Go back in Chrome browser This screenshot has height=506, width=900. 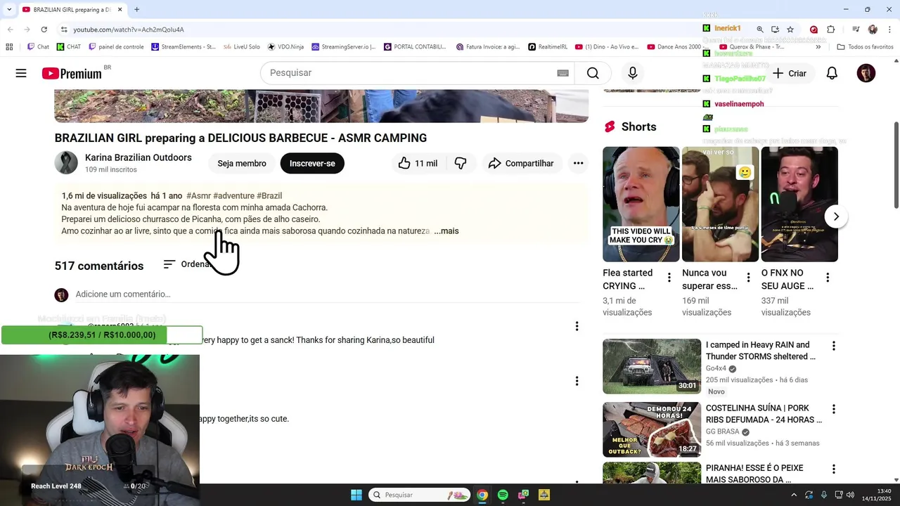10,30
